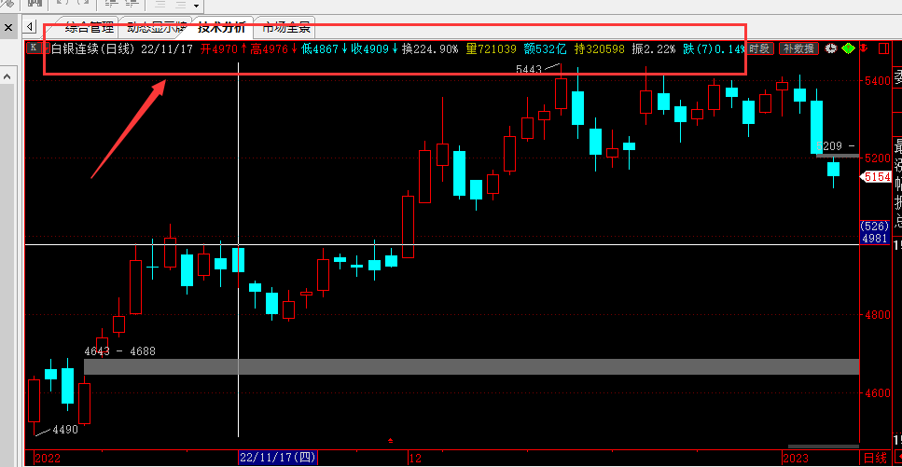Click the date 22/11/17 in header
Screen dimensions: 902x467
pos(166,48)
